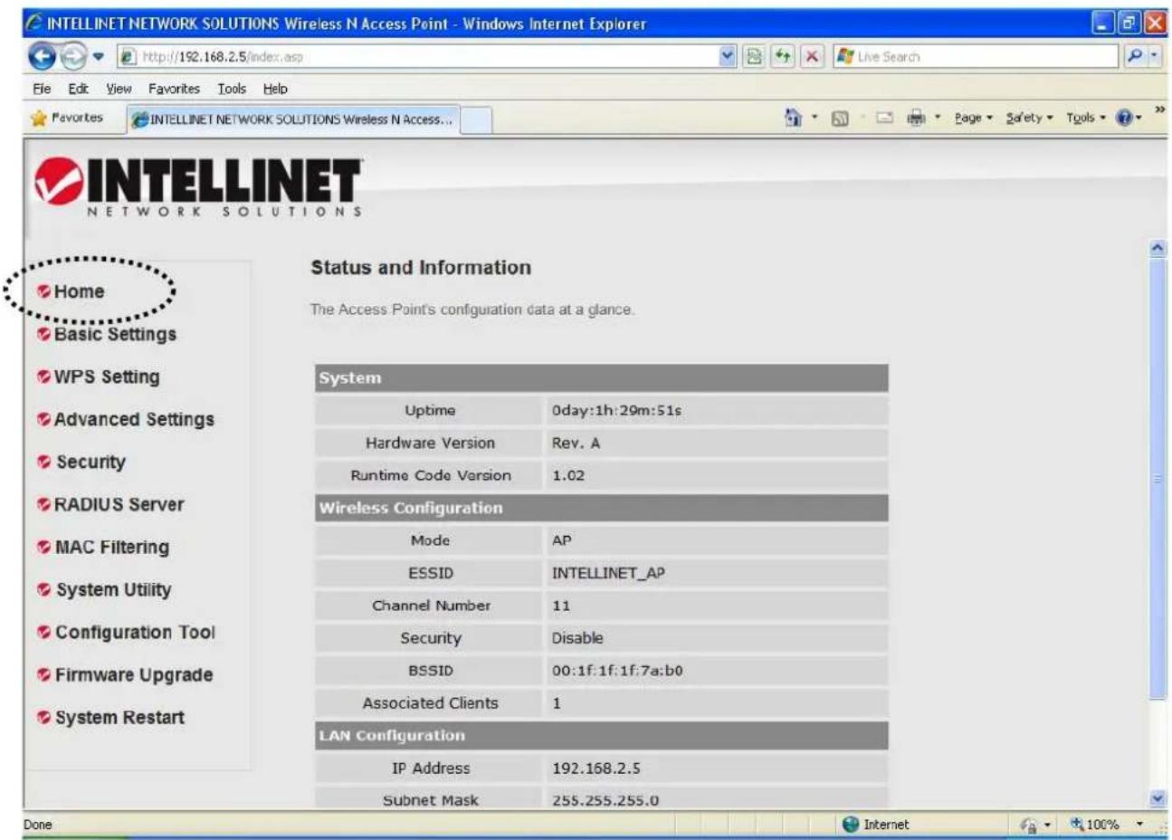This screenshot has width=1172, height=840.
Task: Go to the Home sidebar link
Action: tap(79, 291)
